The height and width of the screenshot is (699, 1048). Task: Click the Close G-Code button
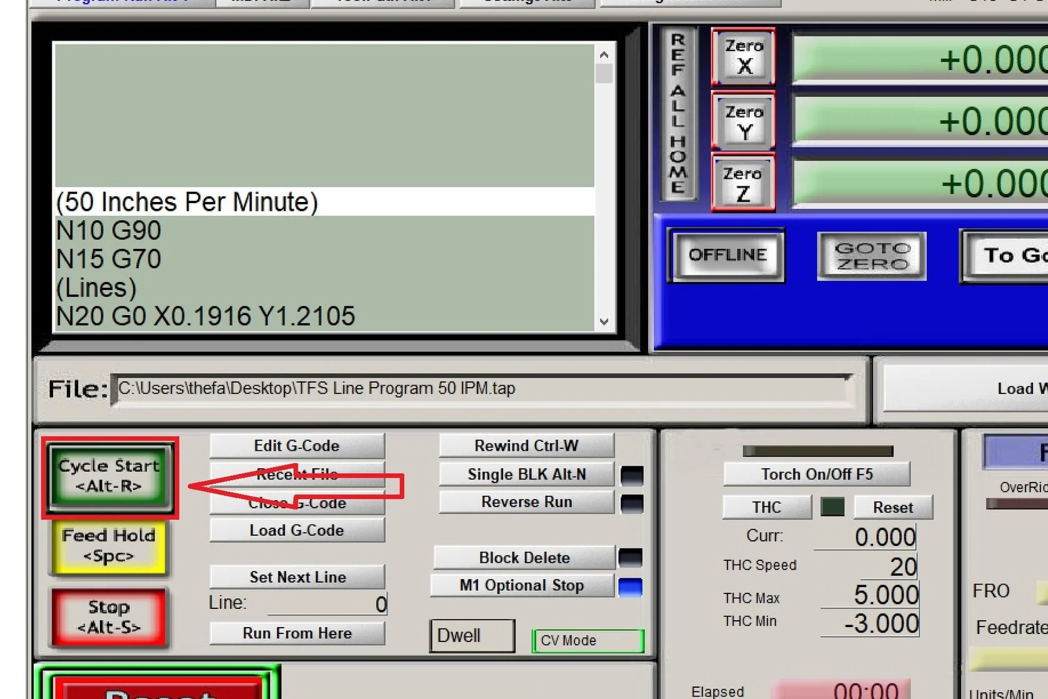[297, 503]
